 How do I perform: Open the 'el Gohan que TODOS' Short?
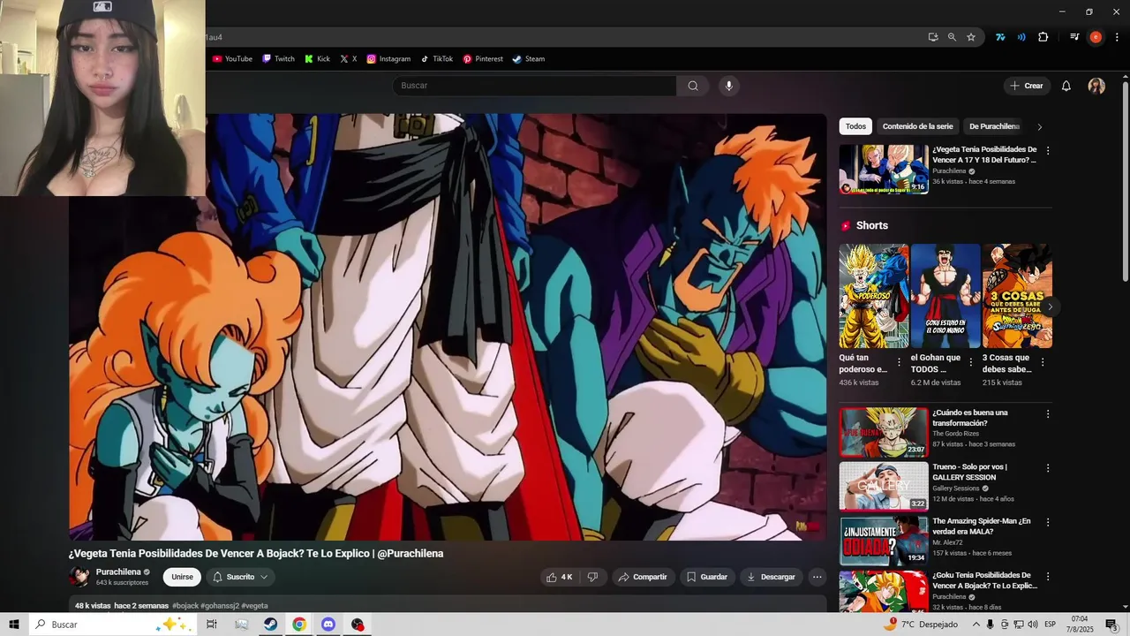pyautogui.click(x=945, y=296)
